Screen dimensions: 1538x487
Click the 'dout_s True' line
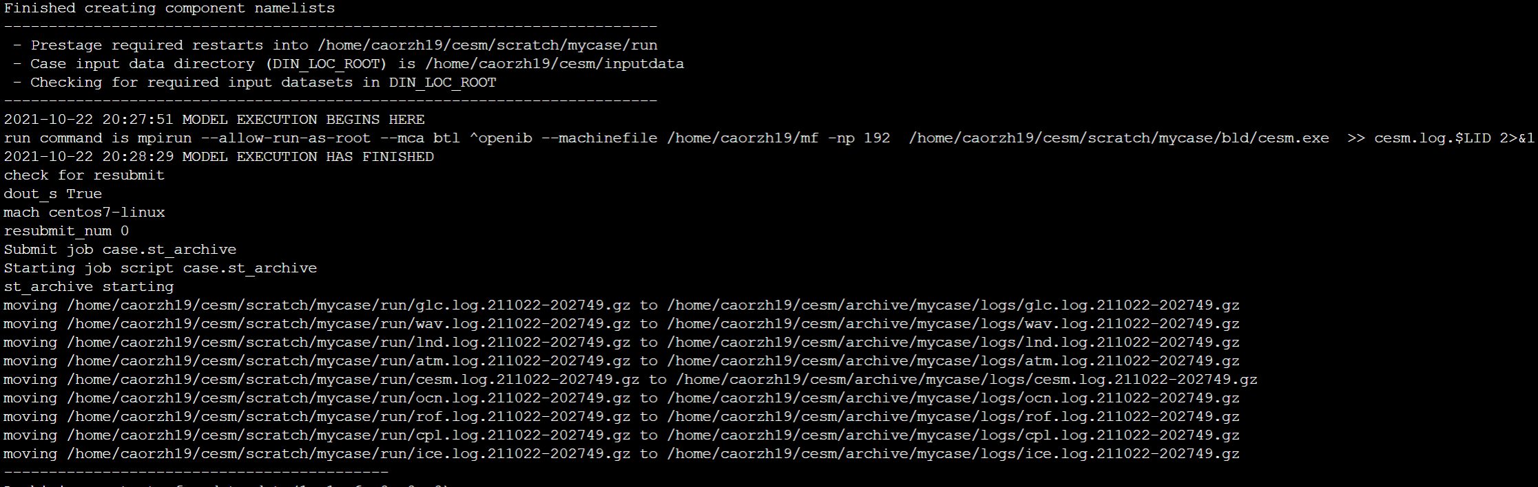coord(52,194)
